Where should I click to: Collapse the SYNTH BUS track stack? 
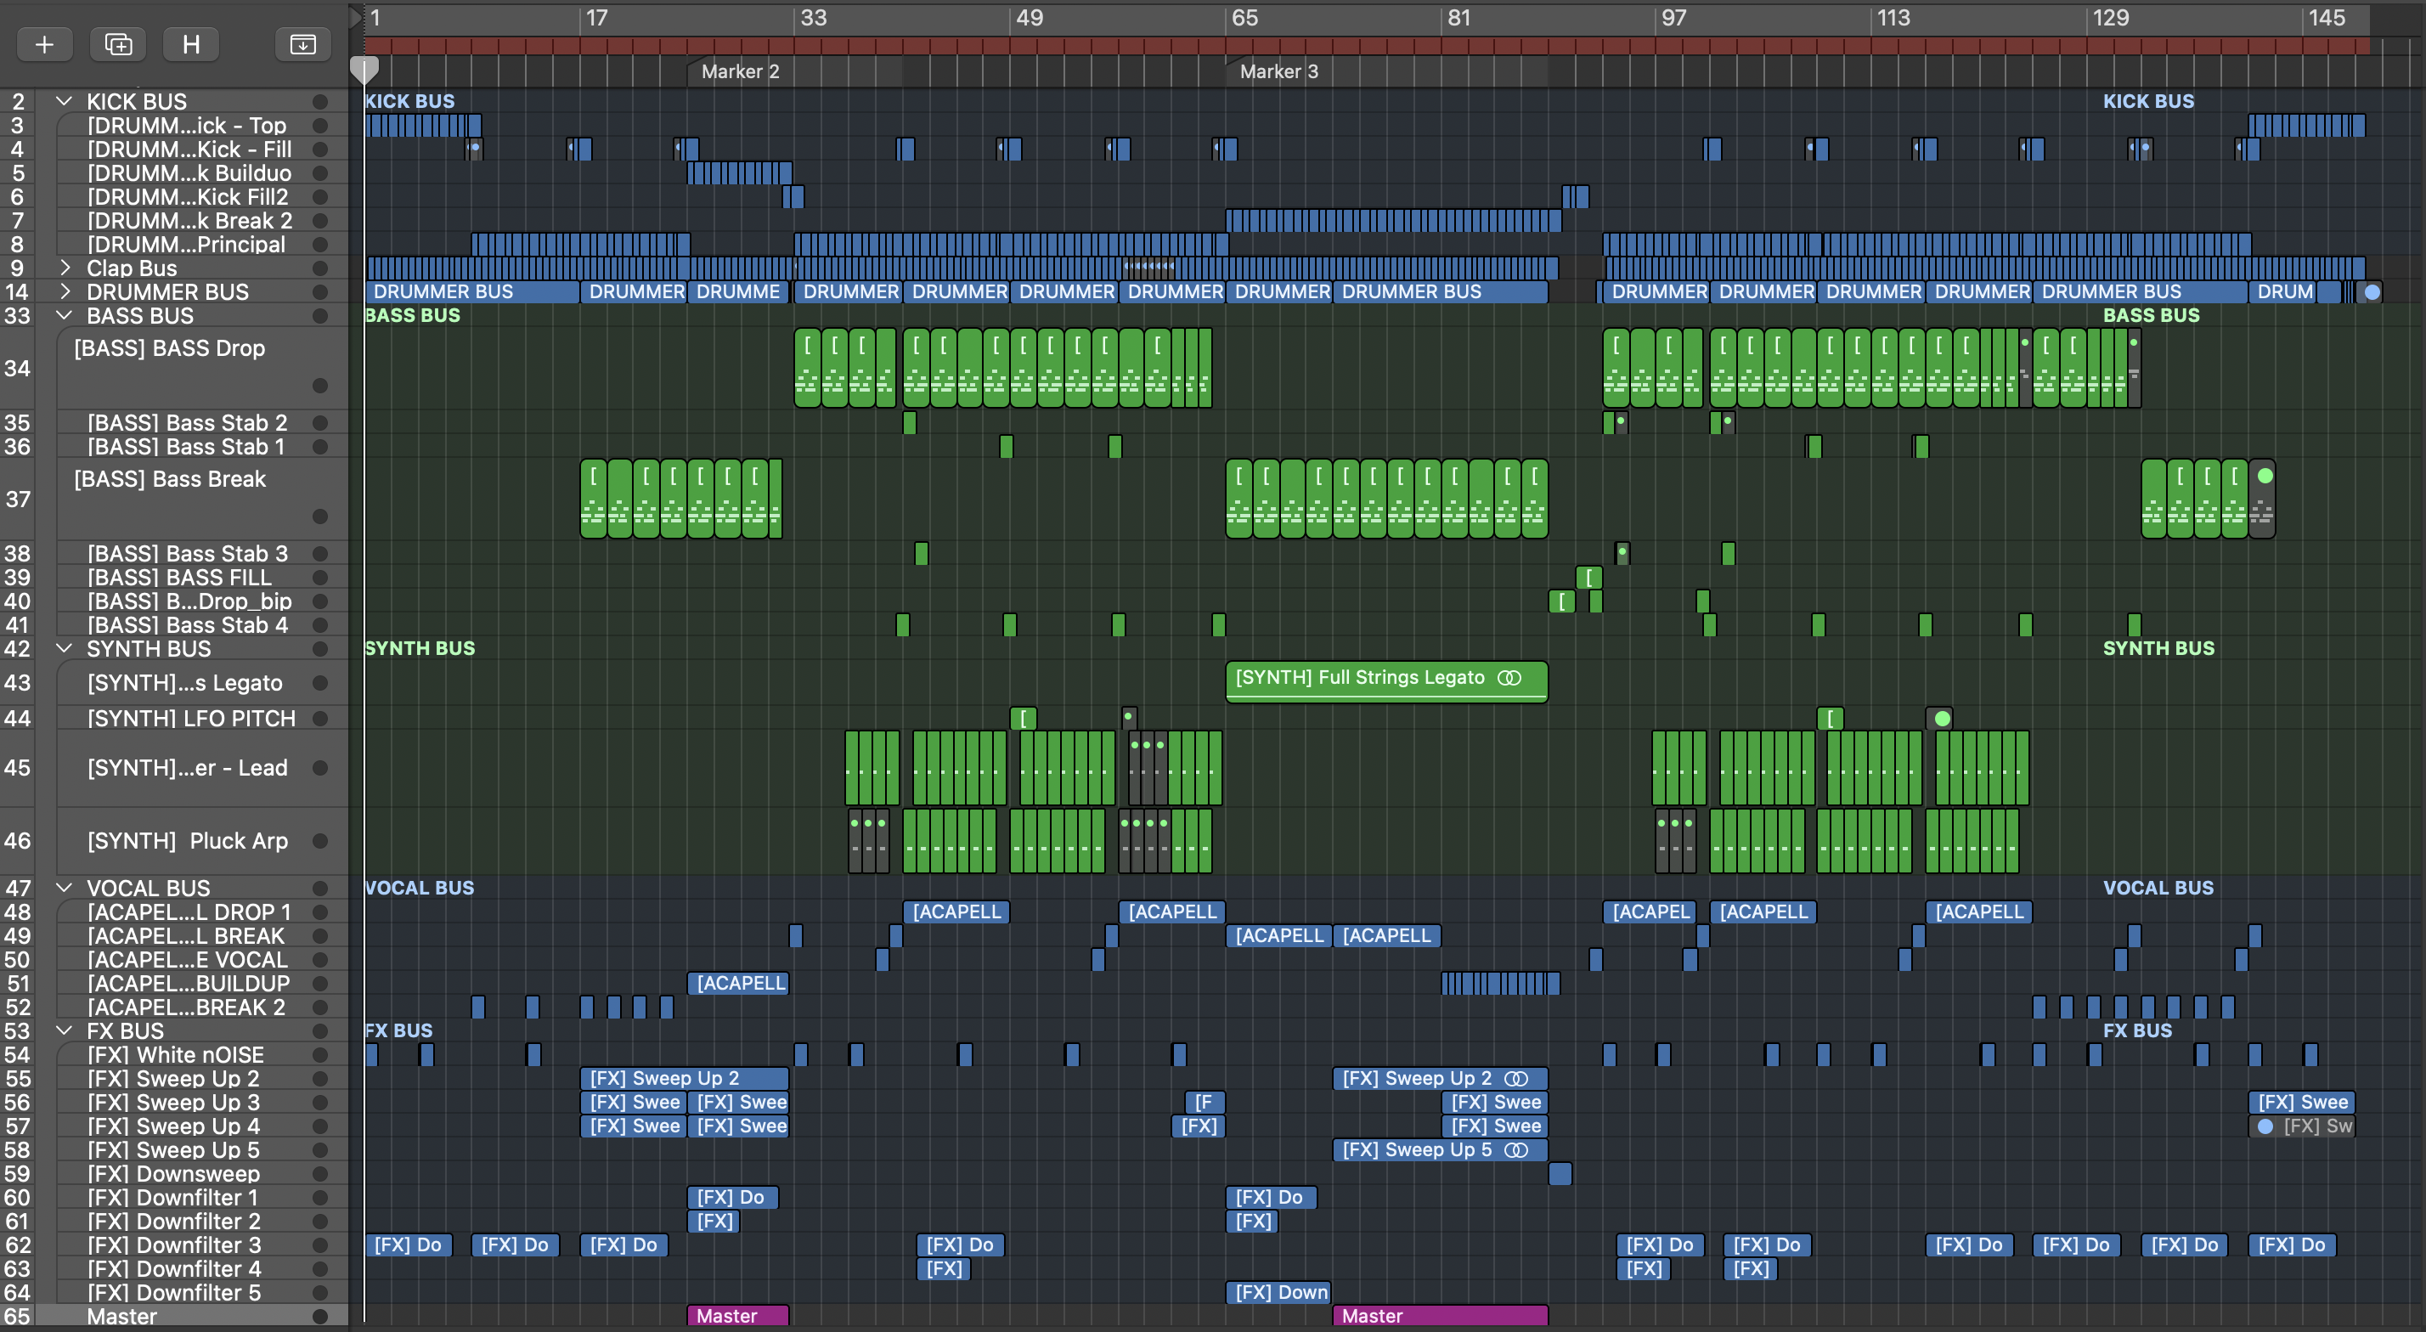click(64, 648)
